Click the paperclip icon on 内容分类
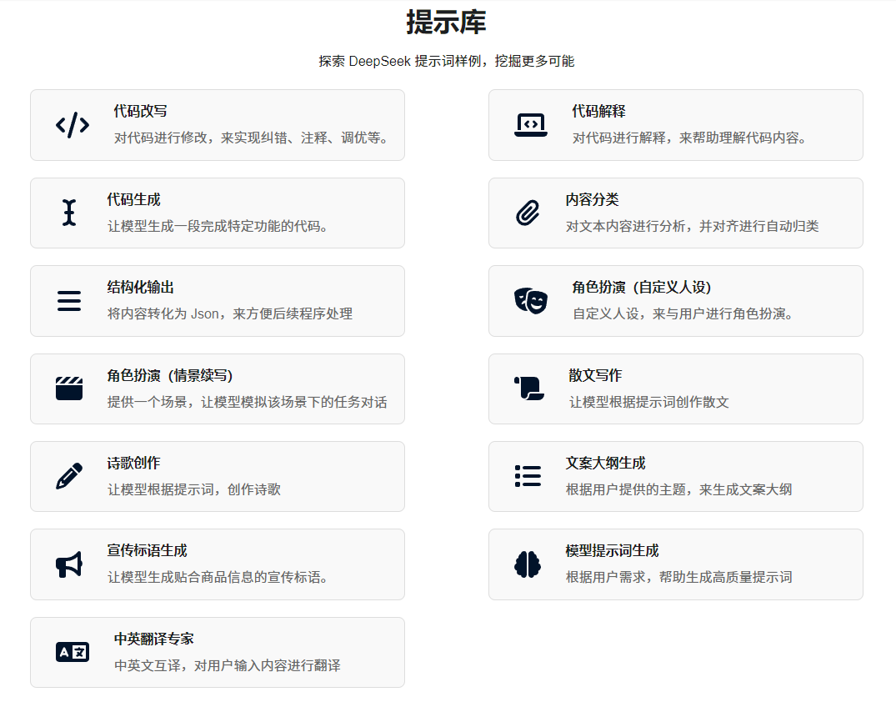The width and height of the screenshot is (896, 707). pyautogui.click(x=533, y=213)
